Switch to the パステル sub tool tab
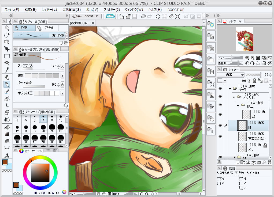 [47, 28]
